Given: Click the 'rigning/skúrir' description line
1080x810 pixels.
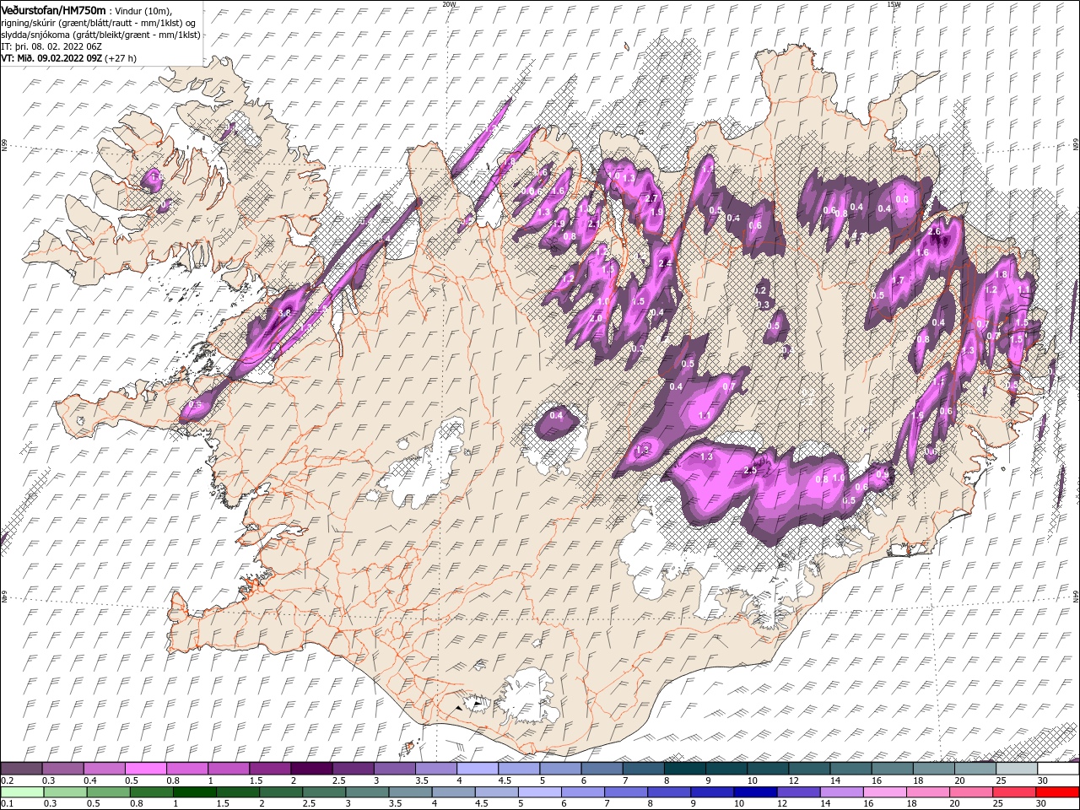Looking at the screenshot, I should tap(100, 22).
